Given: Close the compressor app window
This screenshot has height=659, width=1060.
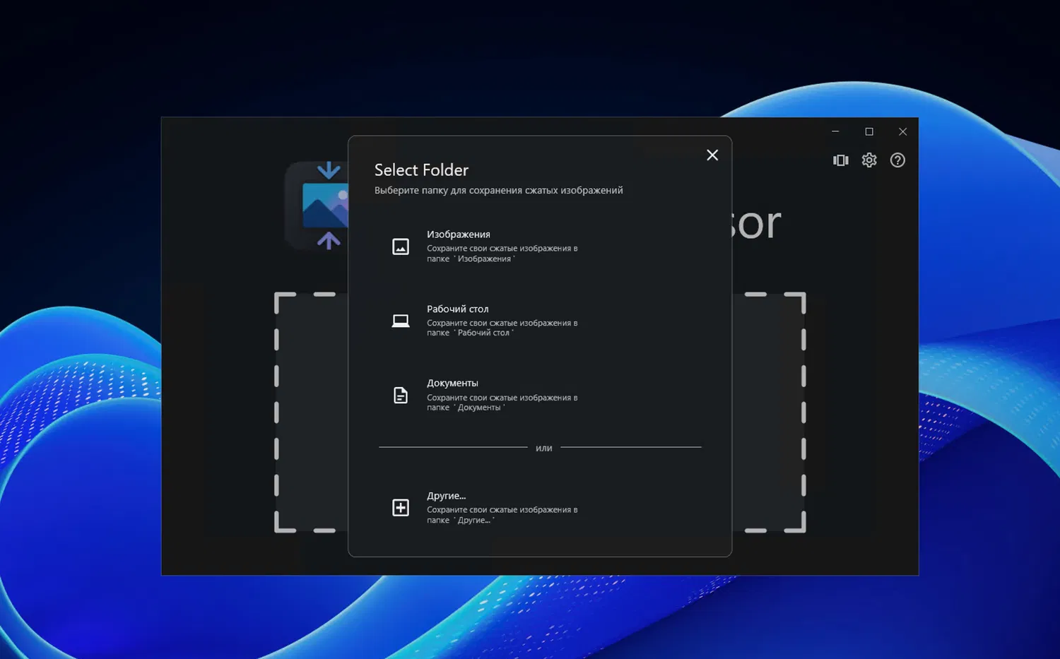Looking at the screenshot, I should click(x=902, y=131).
